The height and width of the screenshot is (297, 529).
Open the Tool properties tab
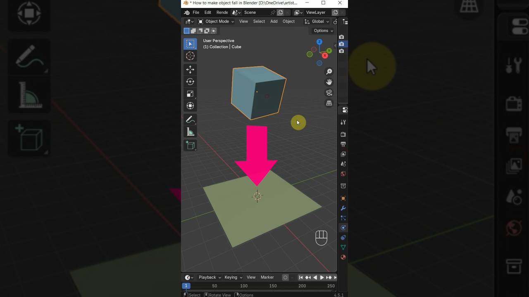[343, 122]
